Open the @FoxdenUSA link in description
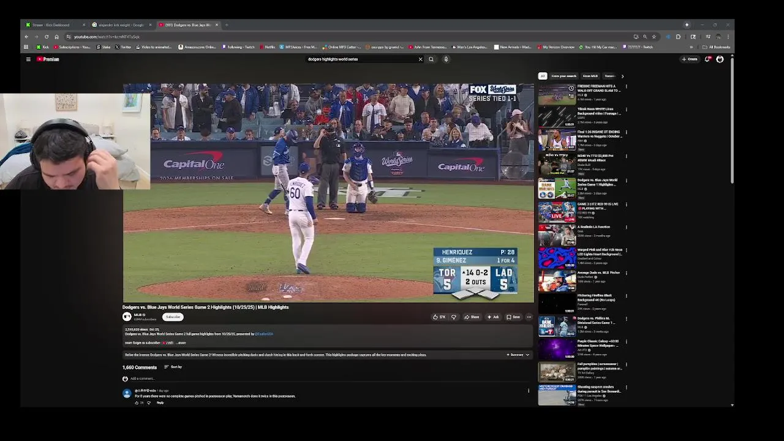Screen dimensions: 784x441 tap(264, 334)
